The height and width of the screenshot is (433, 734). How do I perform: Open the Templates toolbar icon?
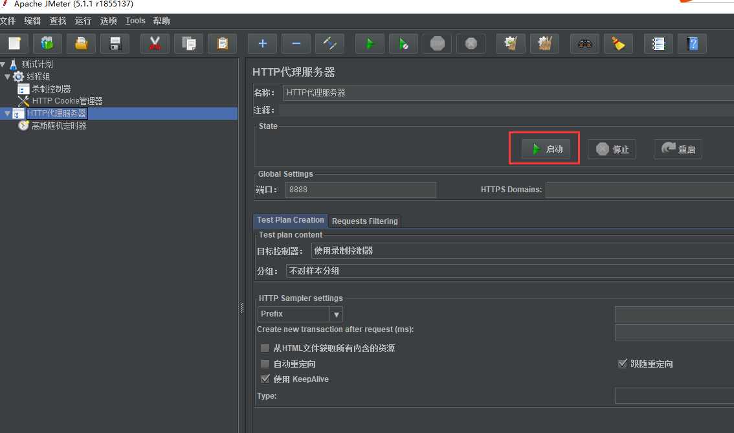47,43
